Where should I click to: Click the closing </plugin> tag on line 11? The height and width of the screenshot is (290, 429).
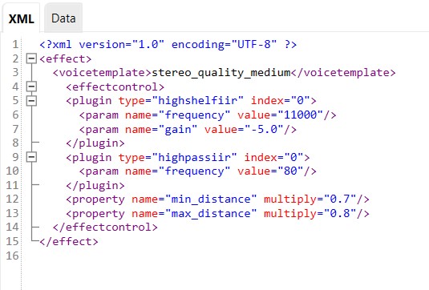pyautogui.click(x=95, y=186)
